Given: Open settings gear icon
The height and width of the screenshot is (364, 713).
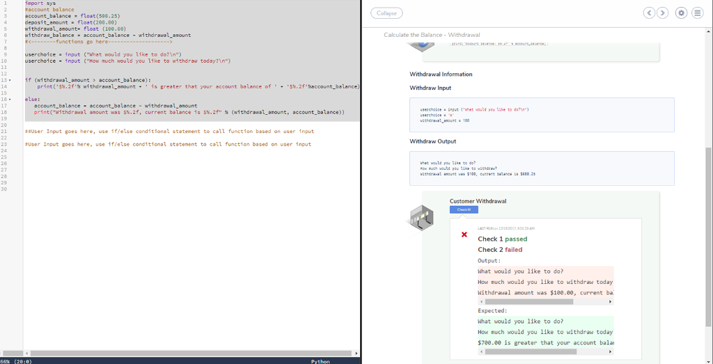Looking at the screenshot, I should (x=681, y=13).
